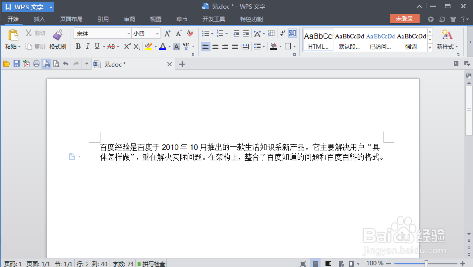This screenshot has width=473, height=267.
Task: Toggle show/hide paragraph marks button
Action: (282, 33)
